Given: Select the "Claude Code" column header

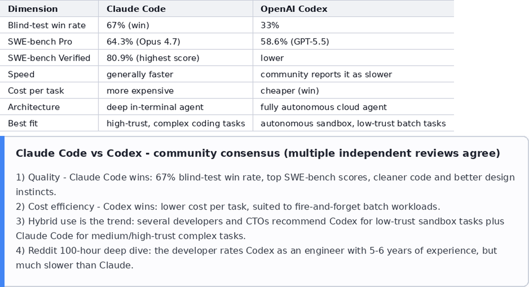Looking at the screenshot, I should coord(176,9).
